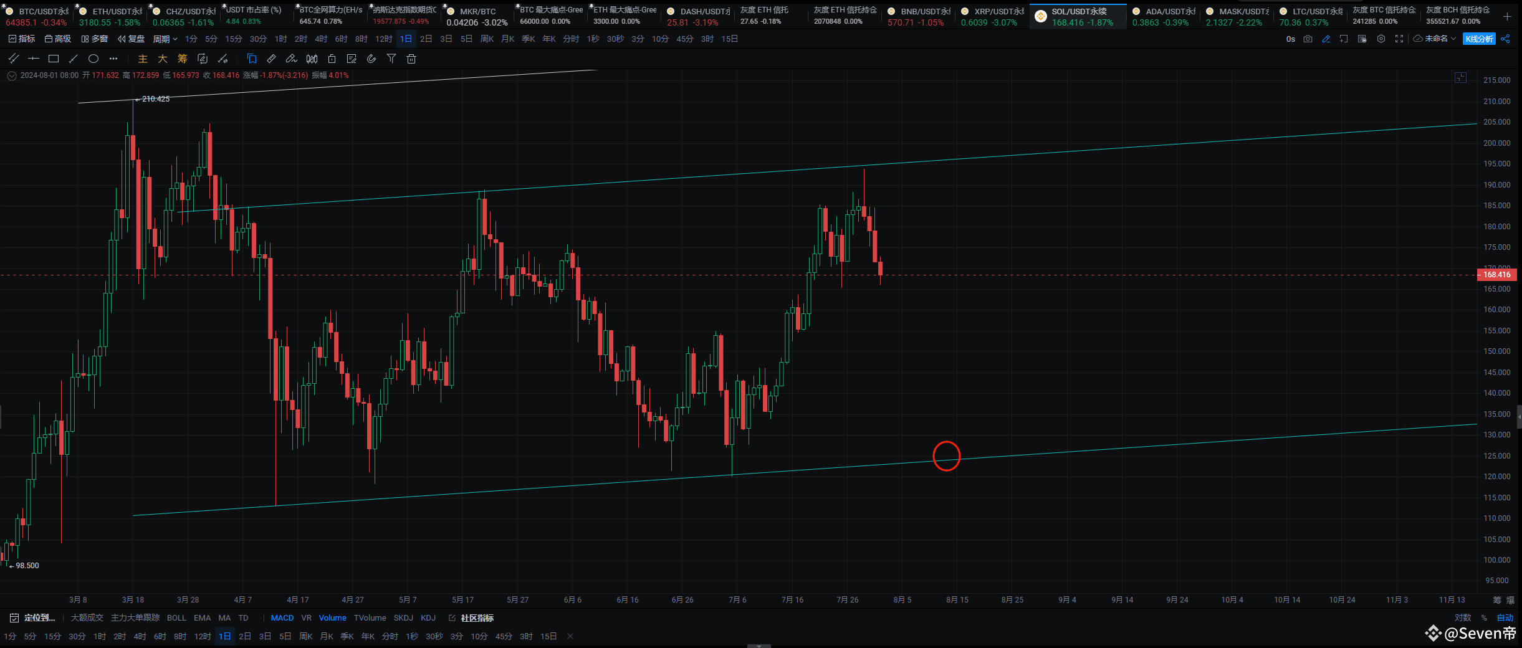Screen dimensions: 1522x648
Task: Share the chart using the share icon
Action: coord(1506,39)
